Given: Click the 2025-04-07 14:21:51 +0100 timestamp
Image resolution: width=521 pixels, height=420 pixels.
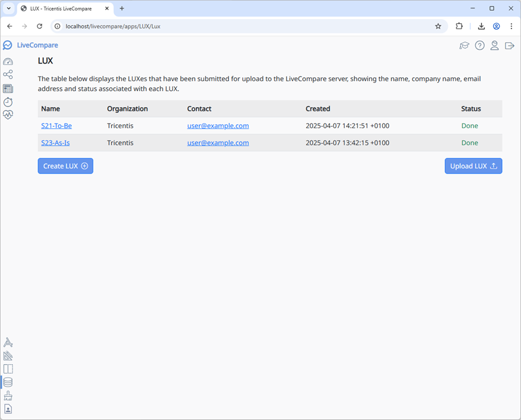Looking at the screenshot, I should (347, 126).
